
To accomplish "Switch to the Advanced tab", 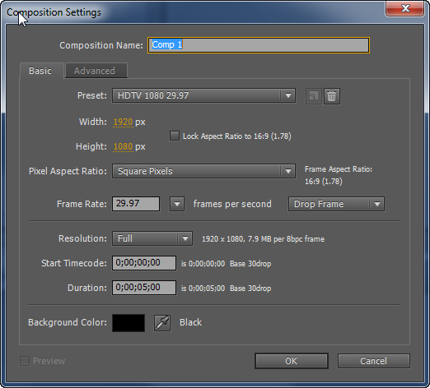I will click(x=96, y=71).
